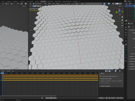The width and height of the screenshot is (135, 101).
Task: Play animation in reverse
Action: (50, 98)
